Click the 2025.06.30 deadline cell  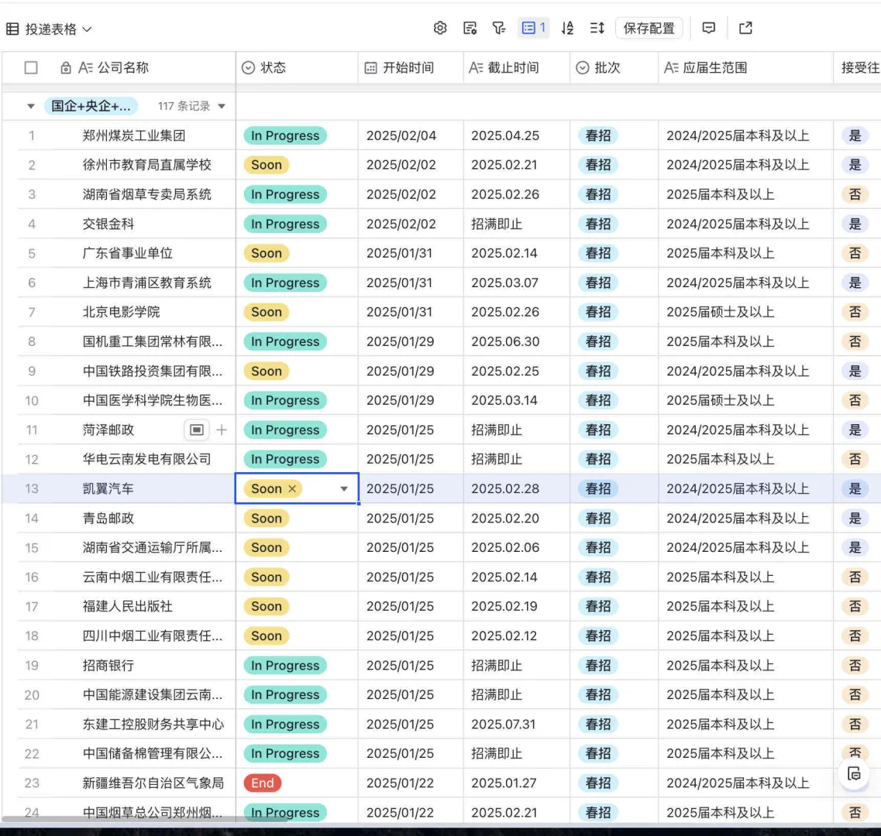(516, 341)
